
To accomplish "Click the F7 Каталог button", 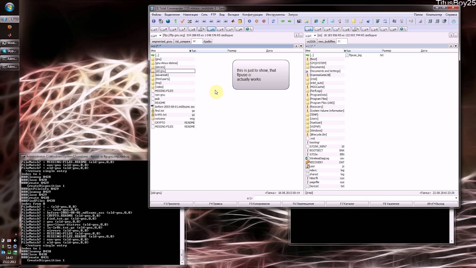I will pyautogui.click(x=347, y=204).
